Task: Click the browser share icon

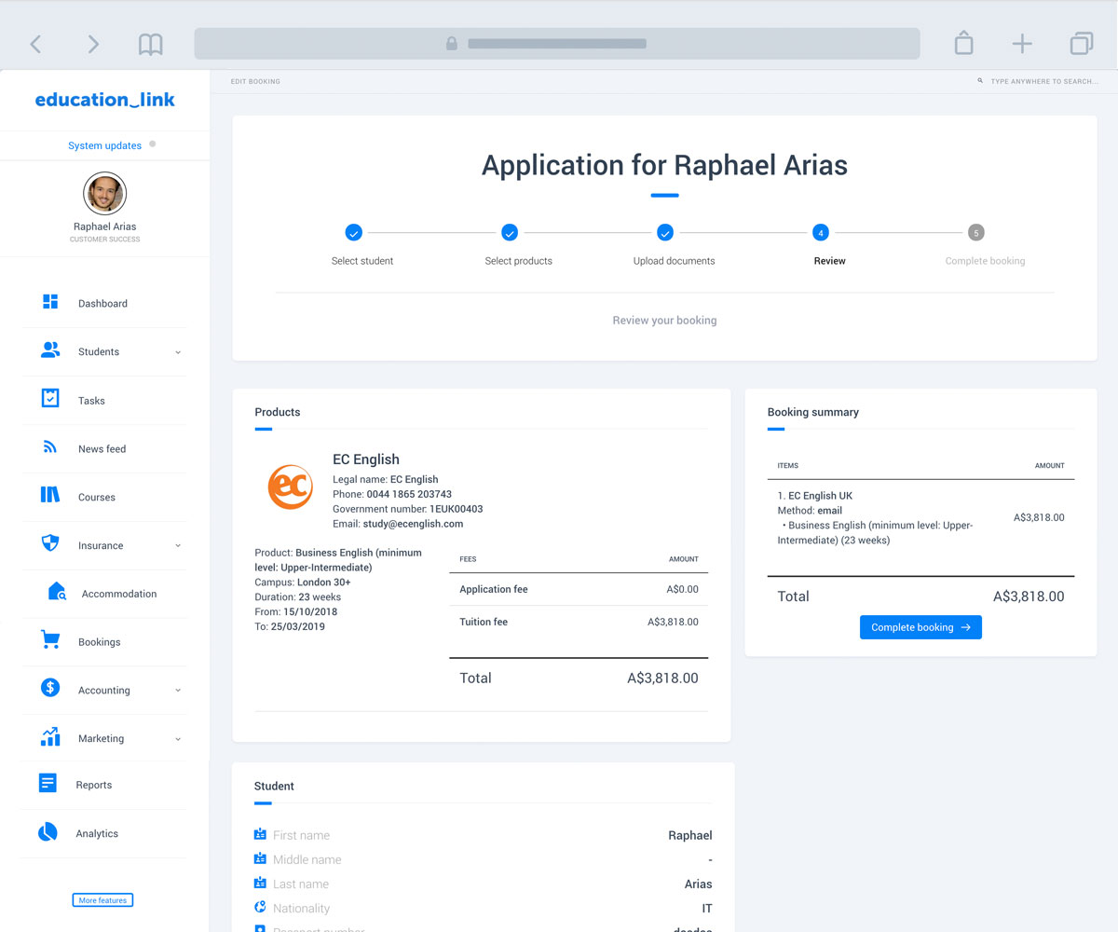Action: pyautogui.click(x=963, y=43)
